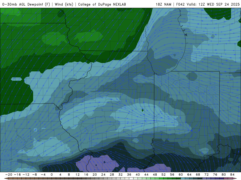
Task: Click the 64 label on the color scale
Action: coord(189,175)
